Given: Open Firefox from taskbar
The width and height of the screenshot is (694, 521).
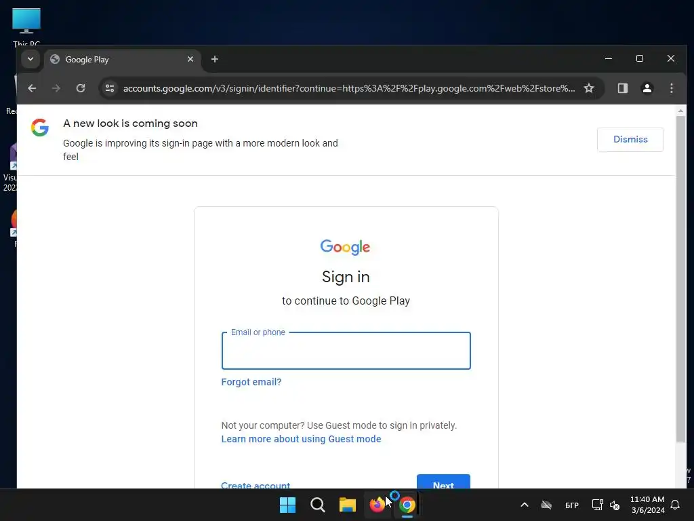Looking at the screenshot, I should [x=377, y=505].
